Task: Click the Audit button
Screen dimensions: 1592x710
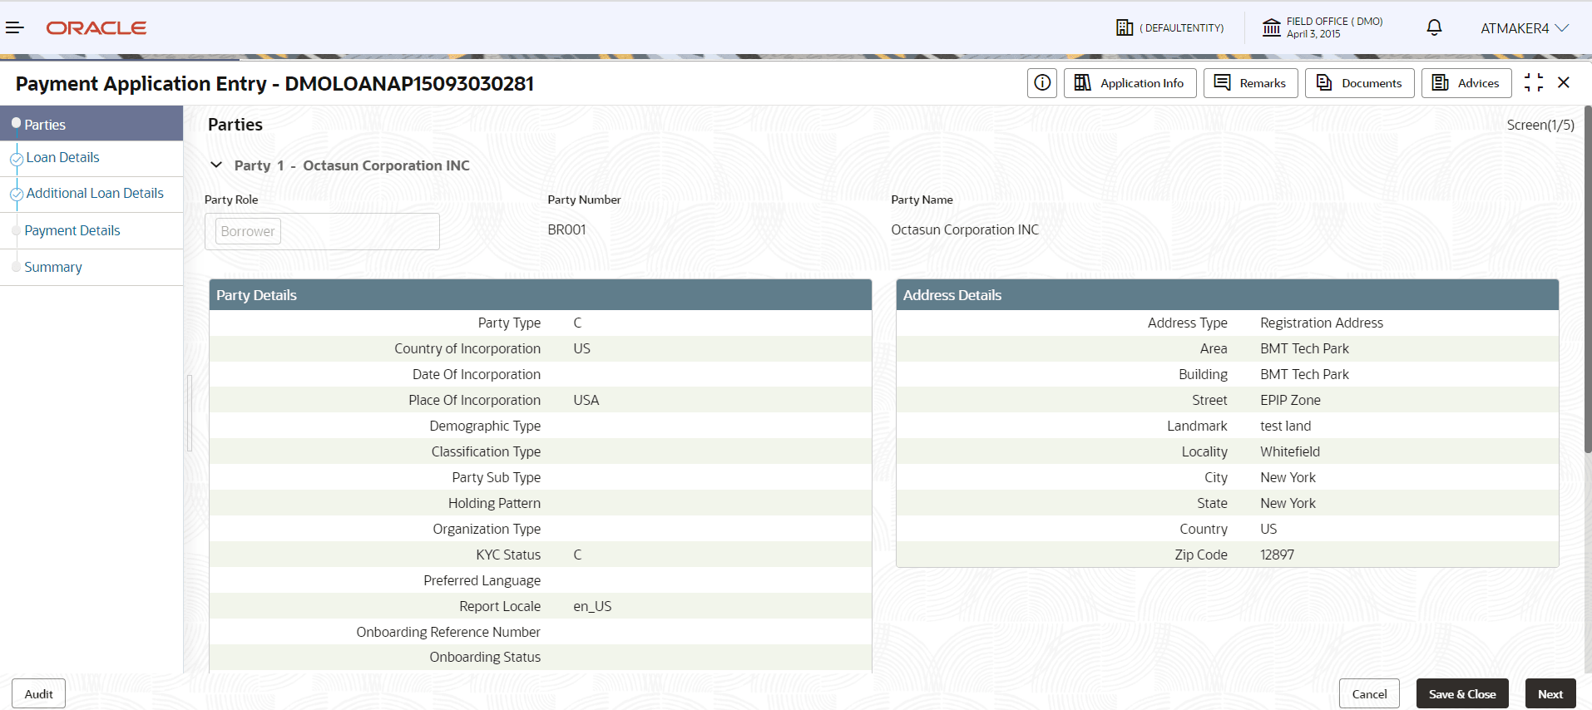Action: tap(38, 694)
